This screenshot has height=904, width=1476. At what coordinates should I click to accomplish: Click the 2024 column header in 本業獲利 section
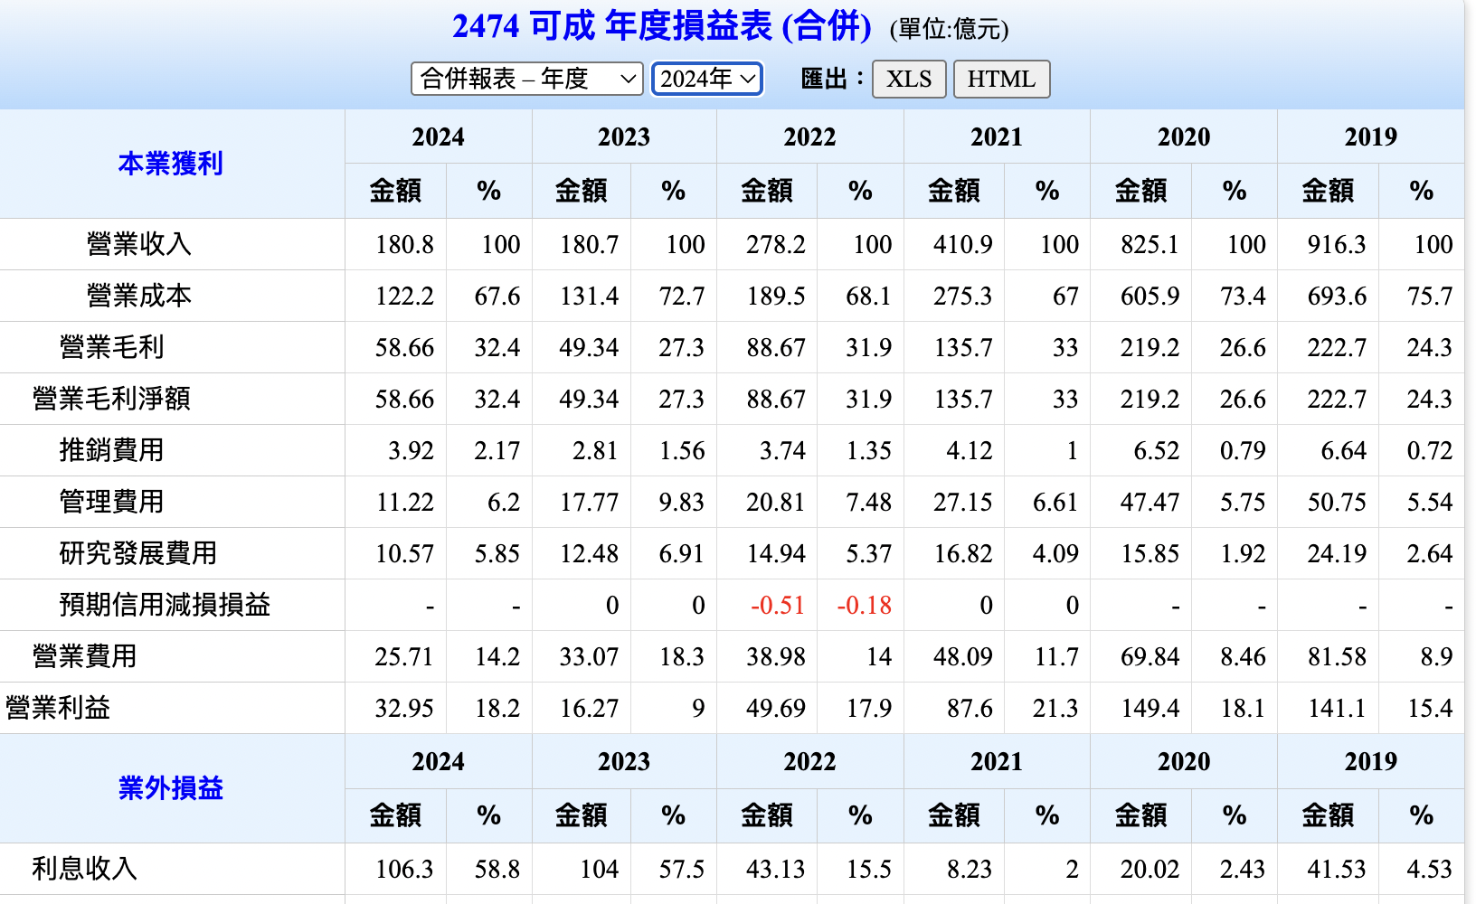pos(438,137)
